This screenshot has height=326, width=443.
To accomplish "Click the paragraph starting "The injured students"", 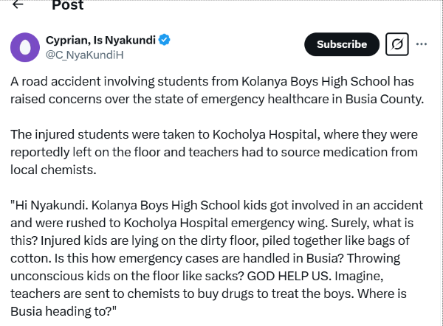I will (x=214, y=152).
